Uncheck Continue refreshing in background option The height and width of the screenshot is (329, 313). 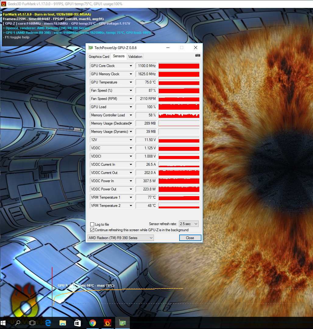click(92, 230)
